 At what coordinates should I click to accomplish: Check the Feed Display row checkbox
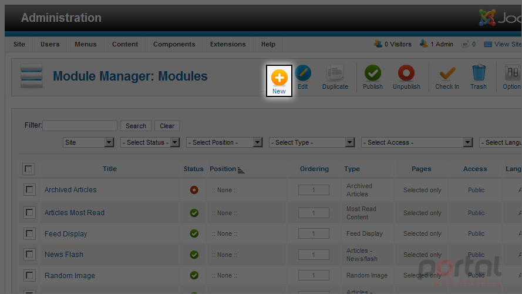click(x=29, y=233)
